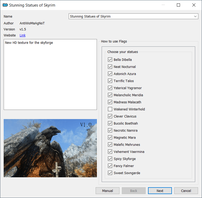Uncheck Astonich Azura option
Screen dimensions: 202x198
click(110, 74)
